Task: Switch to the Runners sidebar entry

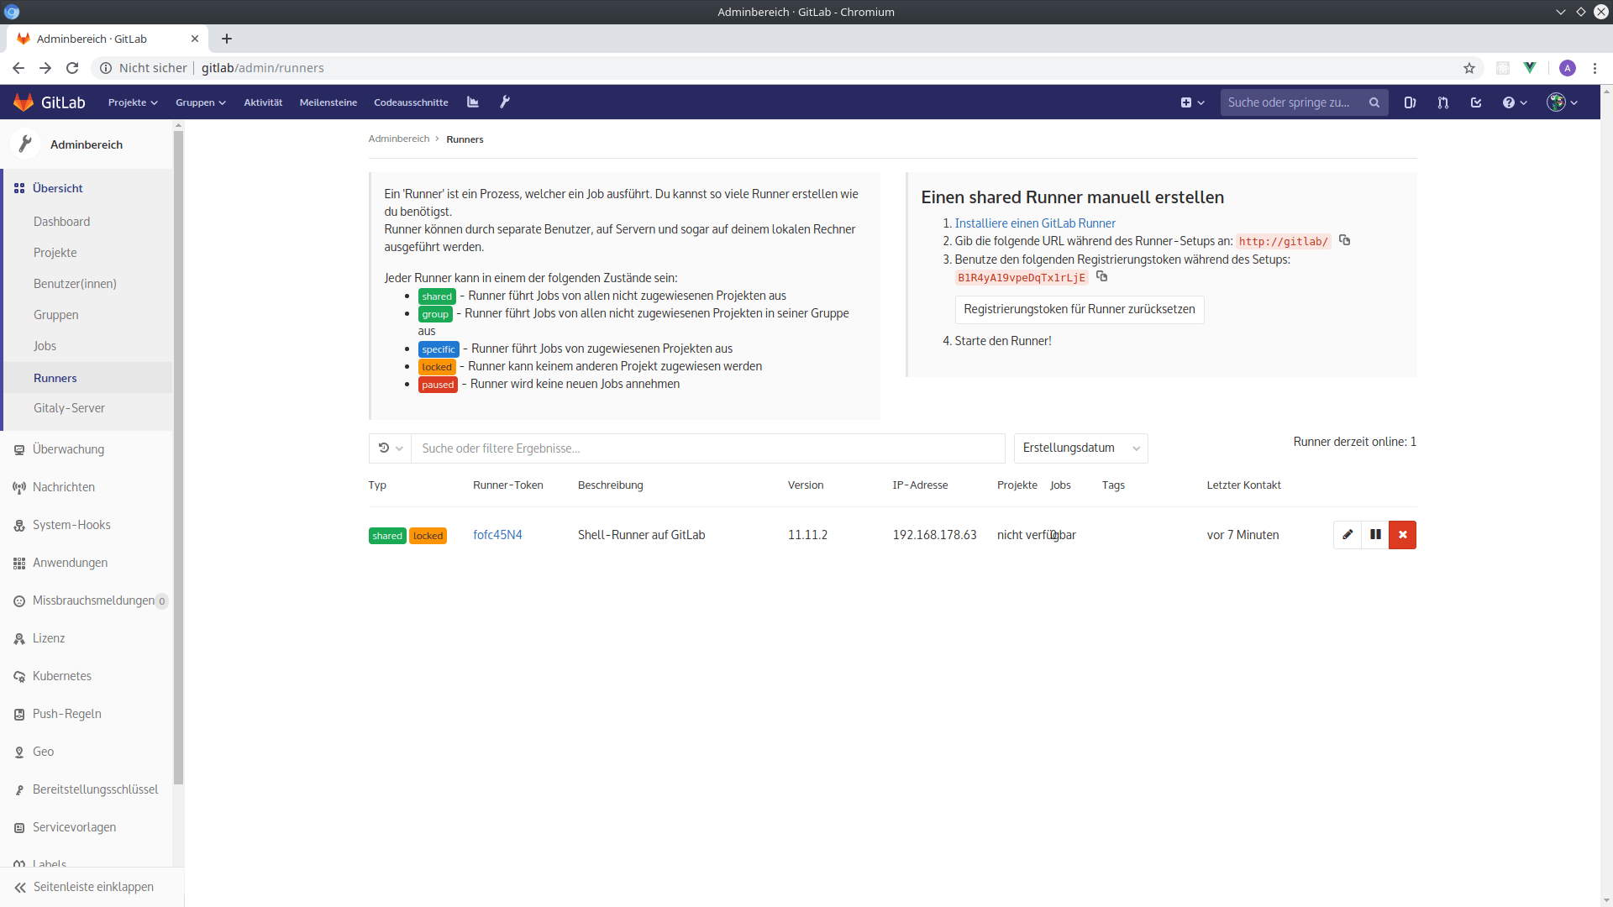Action: coord(55,377)
